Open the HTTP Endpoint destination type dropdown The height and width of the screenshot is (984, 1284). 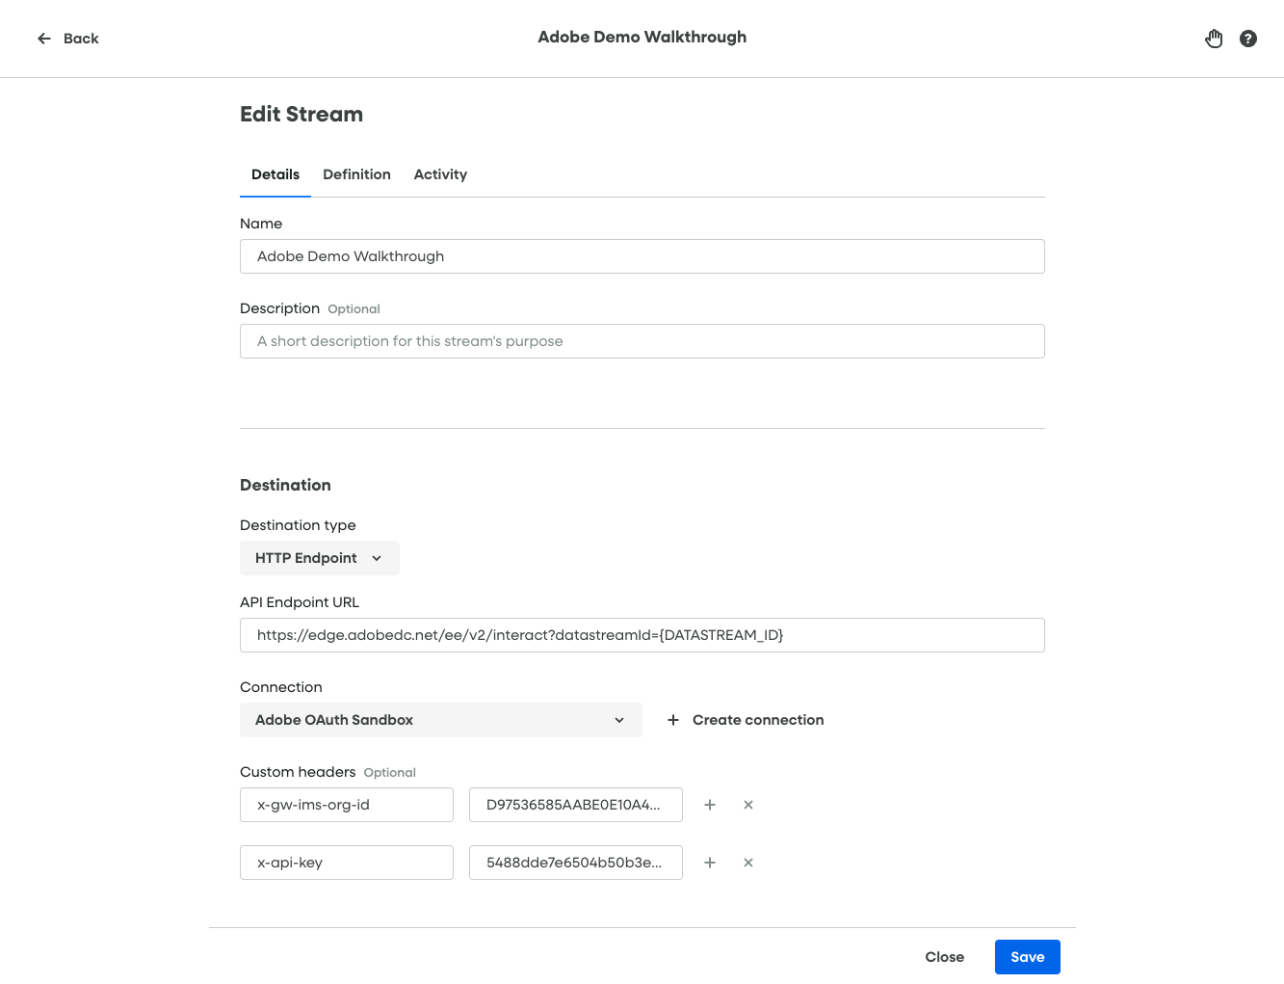tap(319, 558)
